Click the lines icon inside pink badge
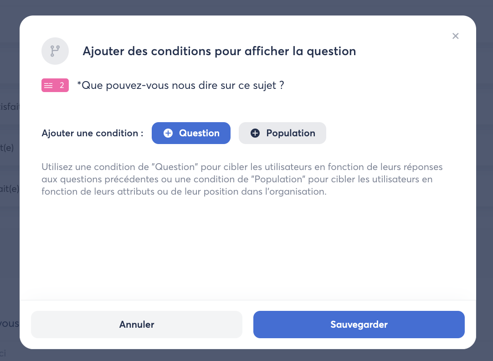 click(x=49, y=85)
